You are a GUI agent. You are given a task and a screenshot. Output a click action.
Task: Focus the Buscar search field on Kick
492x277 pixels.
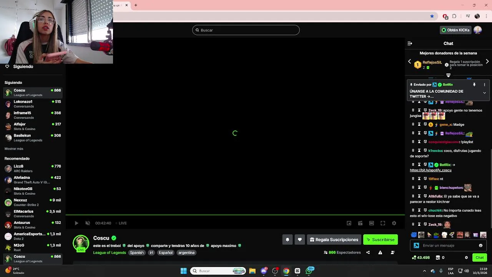point(246,30)
